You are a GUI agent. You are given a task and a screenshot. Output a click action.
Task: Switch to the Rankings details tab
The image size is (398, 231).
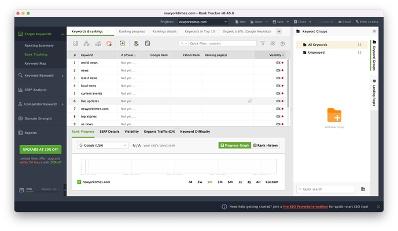point(164,31)
